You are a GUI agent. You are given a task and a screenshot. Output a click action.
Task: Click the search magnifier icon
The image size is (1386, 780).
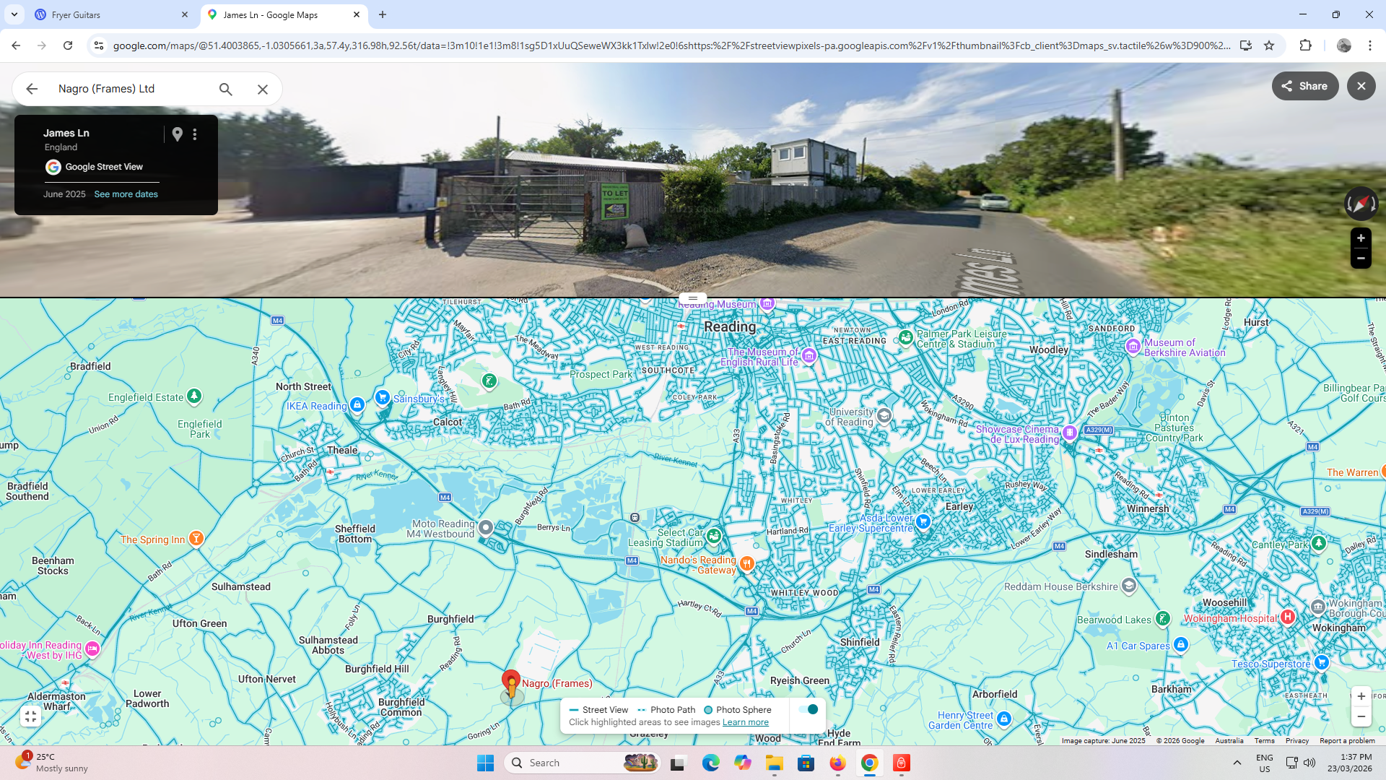pos(226,89)
